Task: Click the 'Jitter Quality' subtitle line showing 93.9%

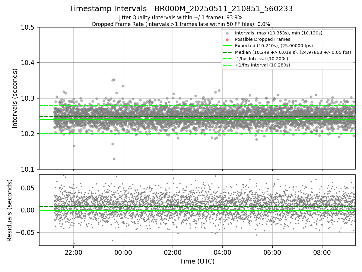Action: pos(181,18)
